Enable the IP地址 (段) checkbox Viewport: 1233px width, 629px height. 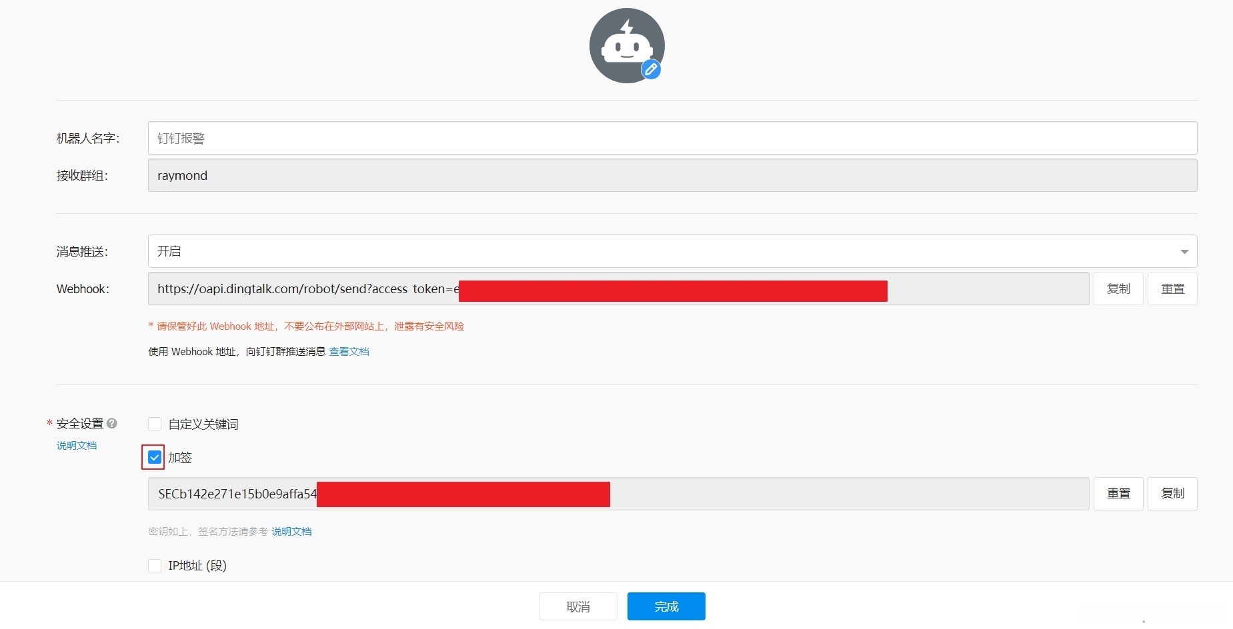coord(155,566)
